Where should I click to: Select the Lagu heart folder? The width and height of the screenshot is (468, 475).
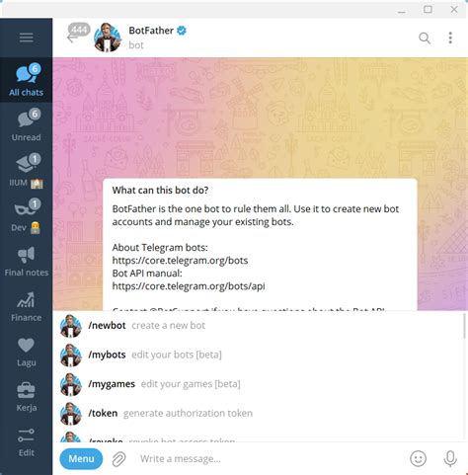click(x=26, y=351)
